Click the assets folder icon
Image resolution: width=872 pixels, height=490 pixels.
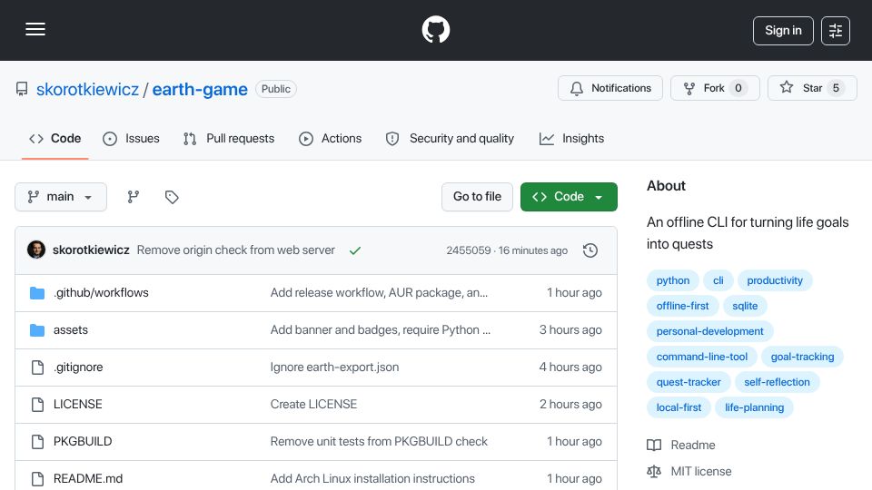(37, 330)
